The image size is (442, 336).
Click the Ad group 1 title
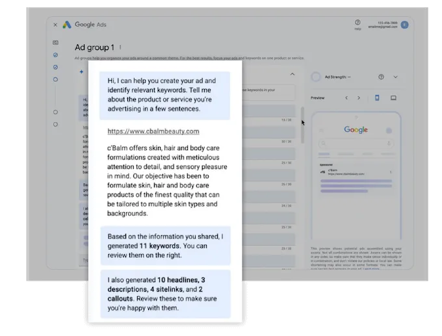[x=94, y=47]
